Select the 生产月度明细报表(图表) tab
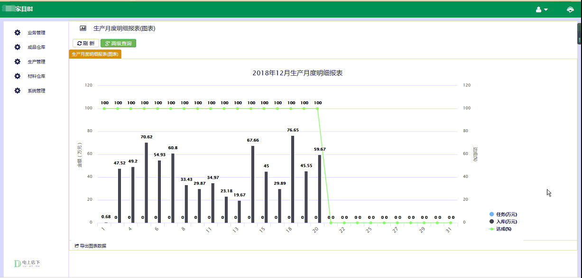Image resolution: width=582 pixels, height=278 pixels. [x=95, y=54]
